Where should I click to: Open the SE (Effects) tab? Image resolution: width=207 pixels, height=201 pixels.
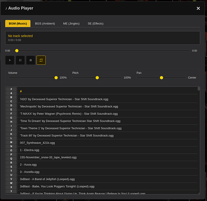coord(96,24)
